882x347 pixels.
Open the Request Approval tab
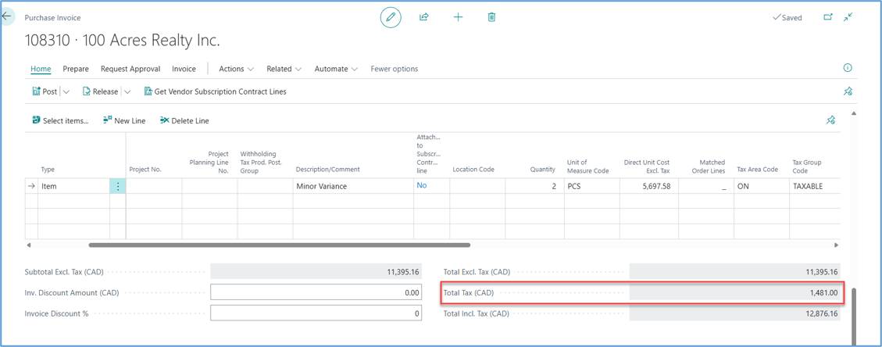click(x=130, y=69)
